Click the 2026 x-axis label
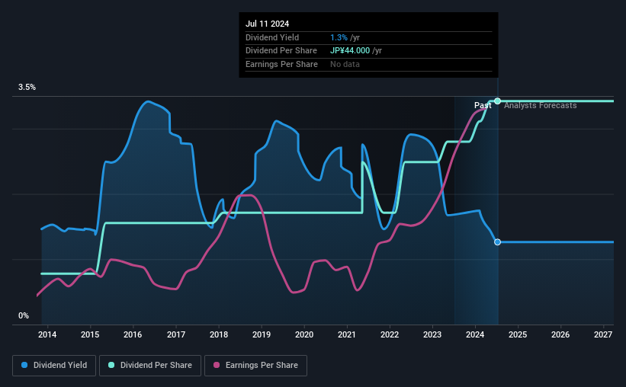This screenshot has width=626, height=387. (560, 334)
